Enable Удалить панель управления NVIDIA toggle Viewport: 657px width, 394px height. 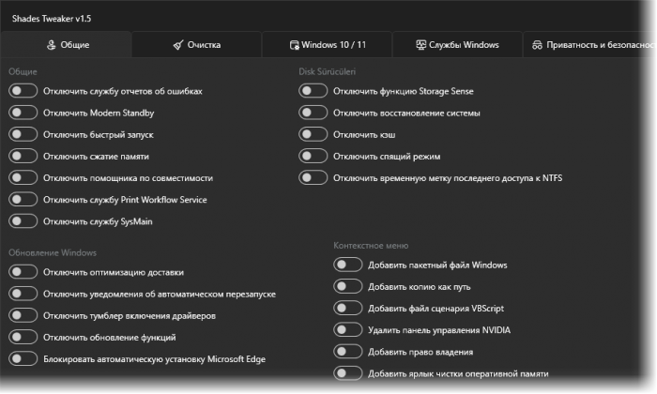coord(347,330)
